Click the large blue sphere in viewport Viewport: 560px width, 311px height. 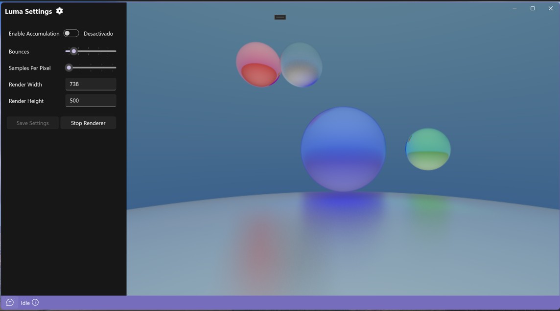point(343,149)
